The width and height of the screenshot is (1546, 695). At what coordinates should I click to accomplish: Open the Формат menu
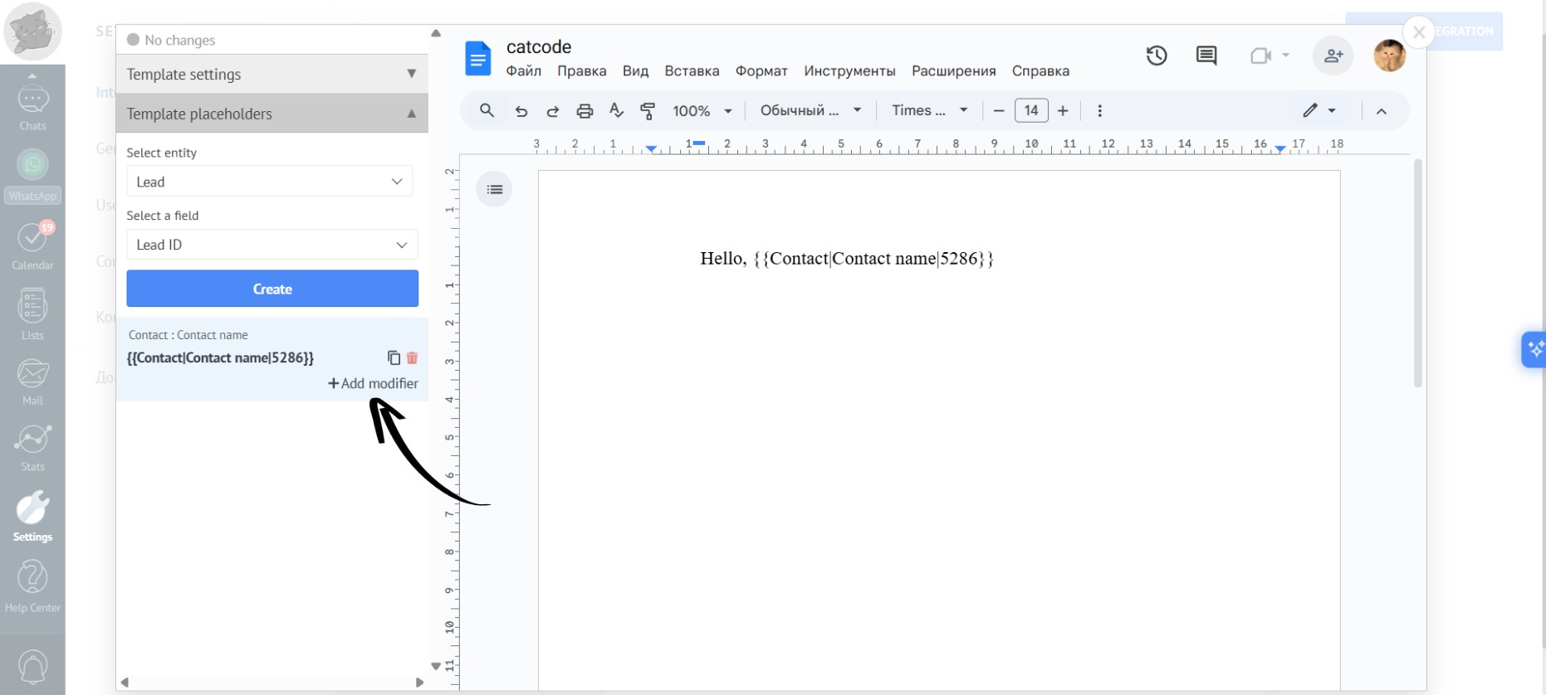[761, 71]
